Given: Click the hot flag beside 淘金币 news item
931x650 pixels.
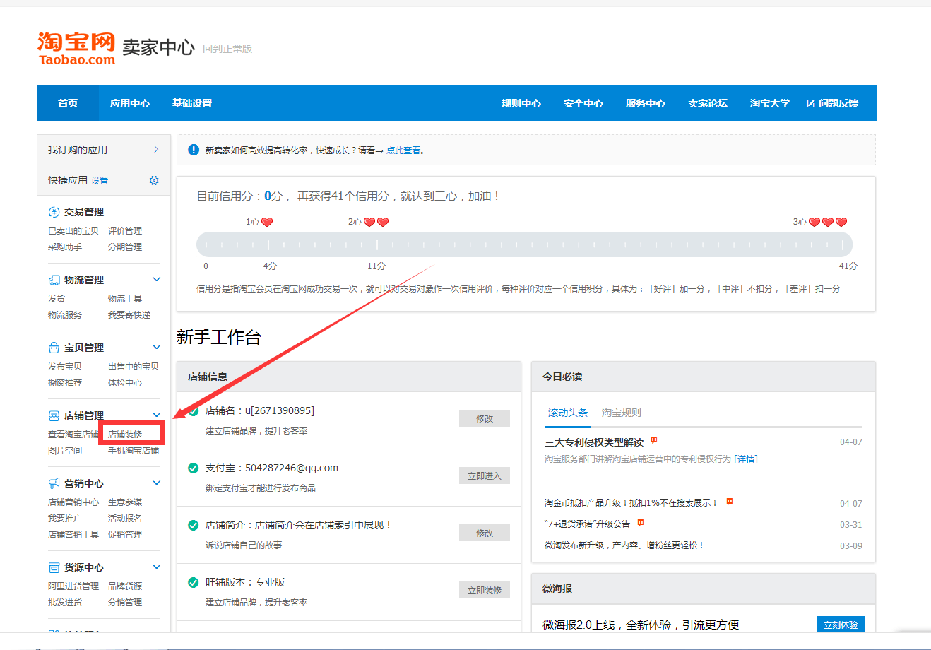Looking at the screenshot, I should coord(730,501).
